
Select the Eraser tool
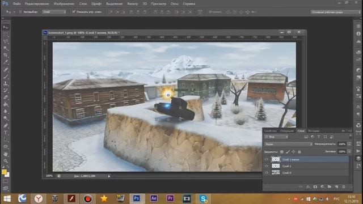(x=6, y=97)
